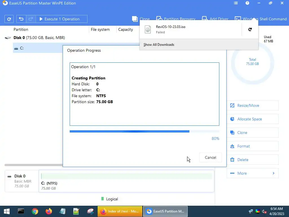Click the Format brush icon

click(232, 146)
